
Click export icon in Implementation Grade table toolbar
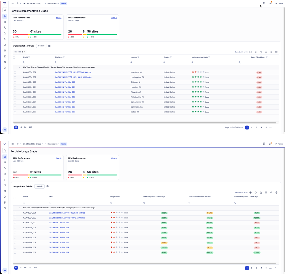point(261,52)
